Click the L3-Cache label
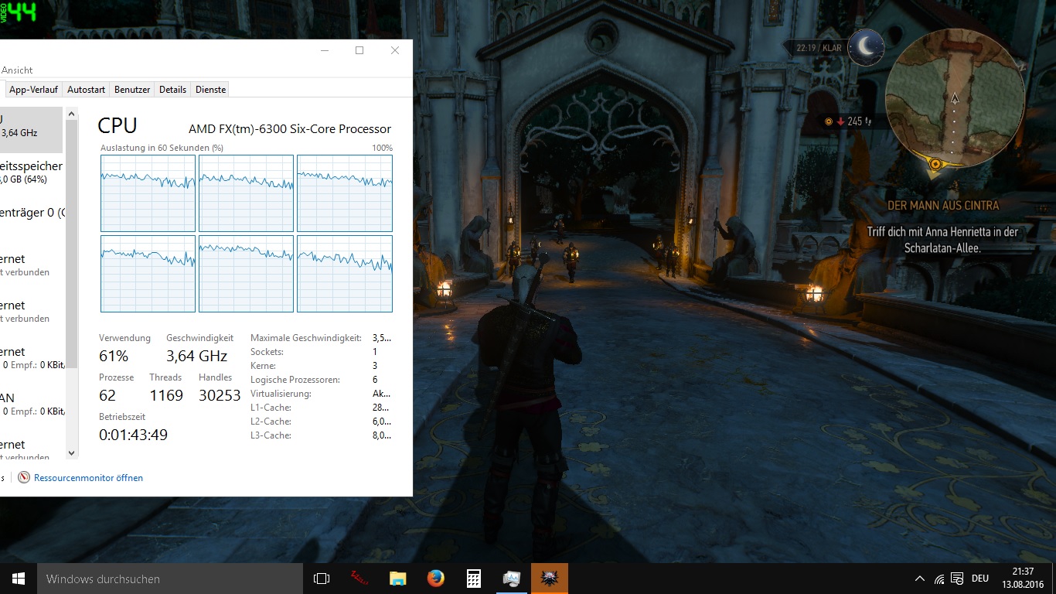The image size is (1056, 594). (271, 435)
